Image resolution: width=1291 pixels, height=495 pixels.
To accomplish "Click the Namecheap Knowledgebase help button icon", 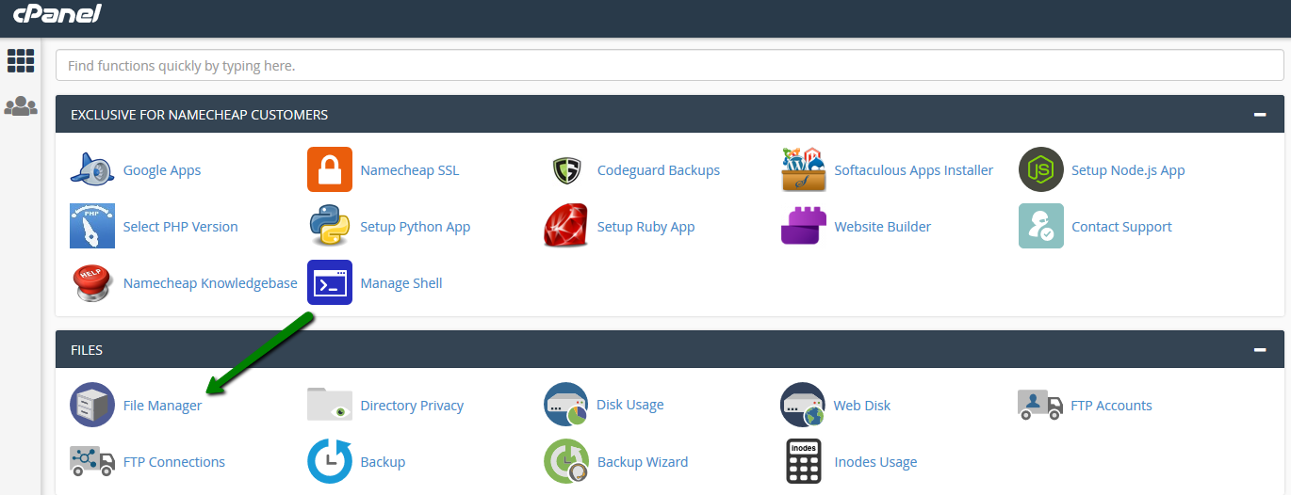I will (x=92, y=283).
